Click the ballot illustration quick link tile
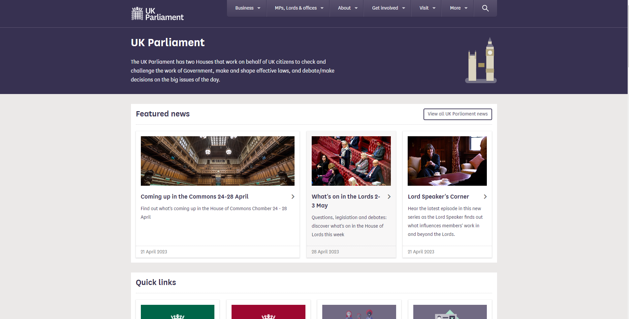 point(450,312)
